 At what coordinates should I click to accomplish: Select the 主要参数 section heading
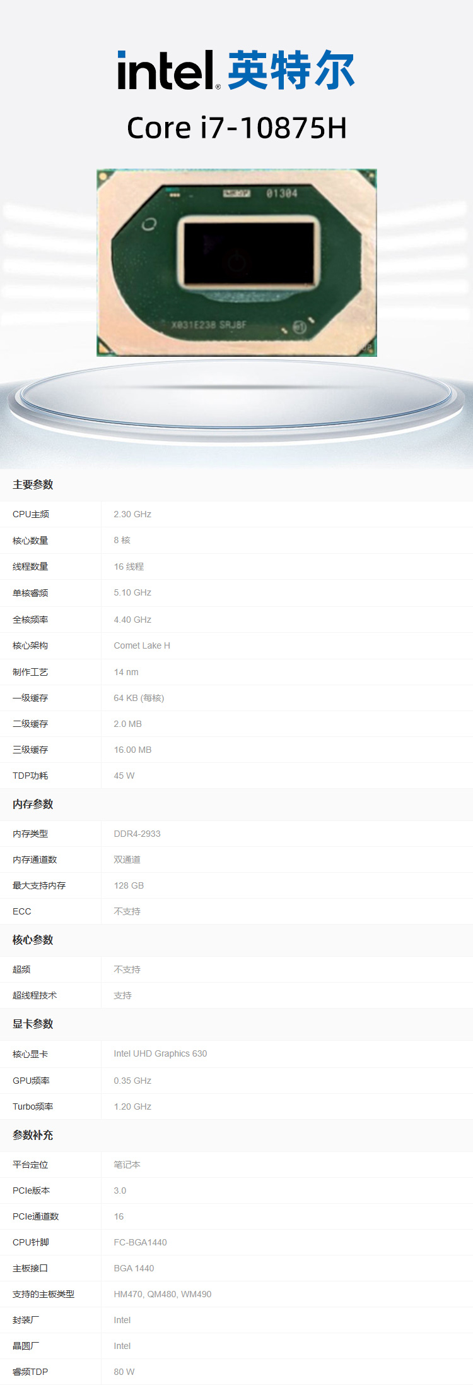click(x=33, y=484)
